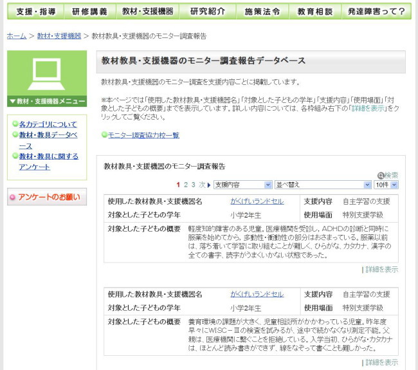Open the 支援・指導 navigation tab
Image resolution: width=418 pixels, height=370 pixels.
36,11
